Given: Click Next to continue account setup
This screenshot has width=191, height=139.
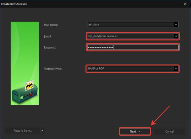Looking at the screenshot, I should tap(135, 131).
